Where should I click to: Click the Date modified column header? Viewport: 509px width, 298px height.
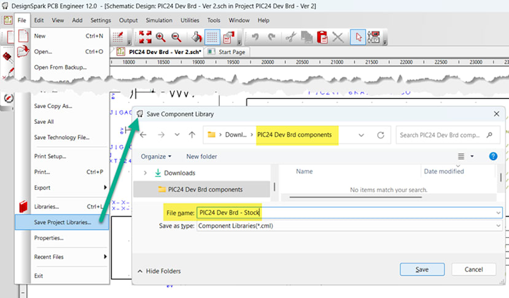(444, 172)
